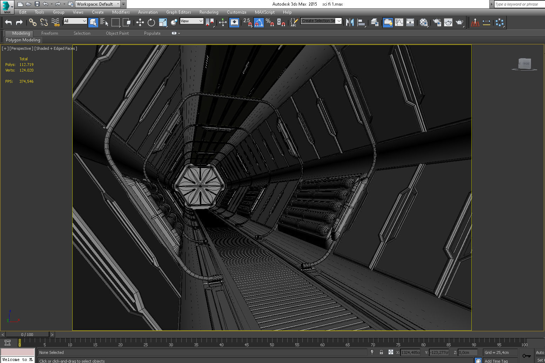Open the MAXScript menu
545x363 pixels.
point(265,12)
